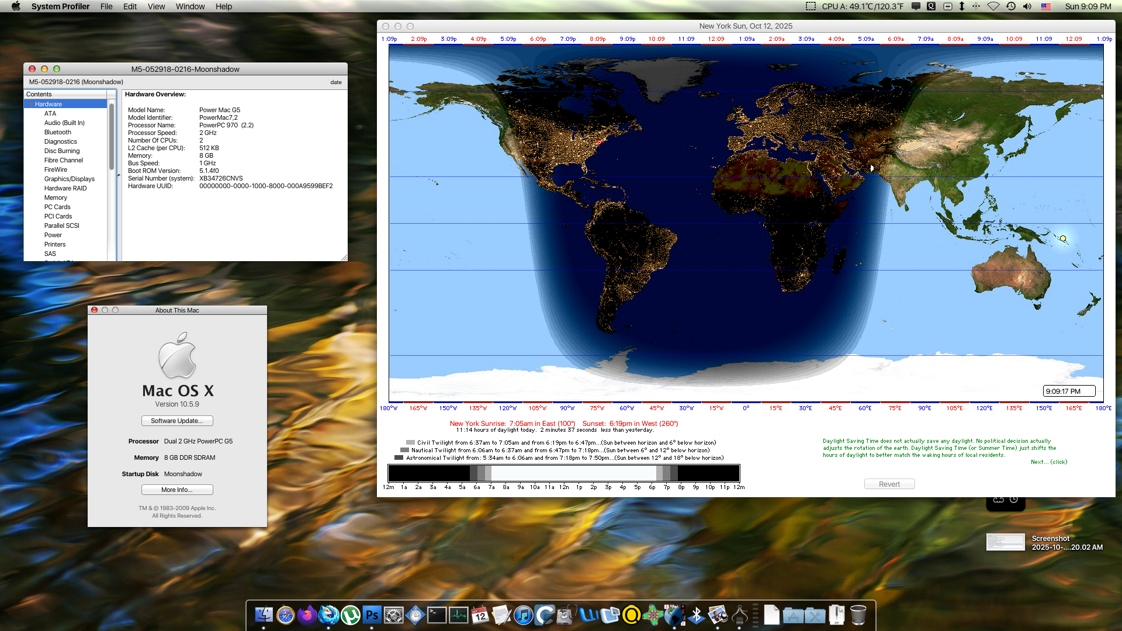The width and height of the screenshot is (1122, 631).
Task: Open the uTorrent dock icon
Action: click(350, 615)
